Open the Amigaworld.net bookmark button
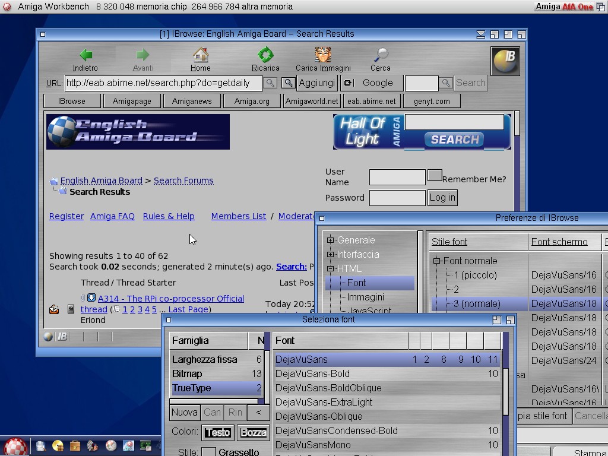 click(x=312, y=101)
